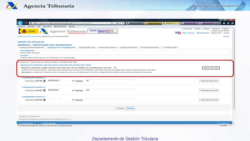Go to the 7.Confirmación tab
The image size is (250, 141).
tap(170, 48)
